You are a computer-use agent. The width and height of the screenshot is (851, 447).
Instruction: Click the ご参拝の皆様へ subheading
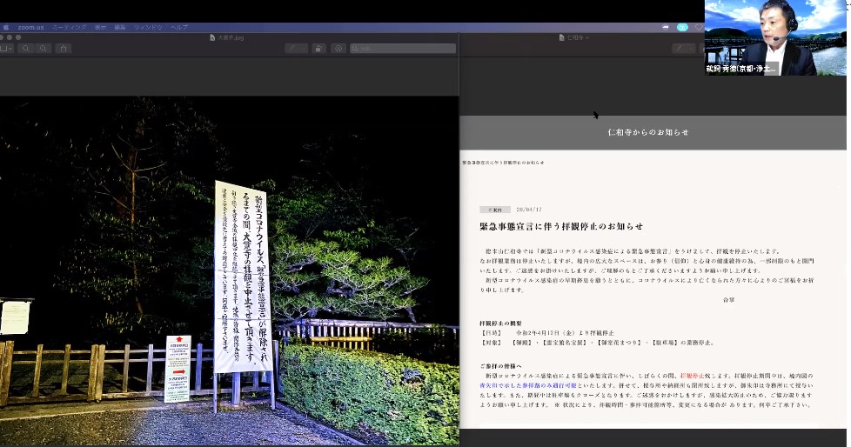500,366
